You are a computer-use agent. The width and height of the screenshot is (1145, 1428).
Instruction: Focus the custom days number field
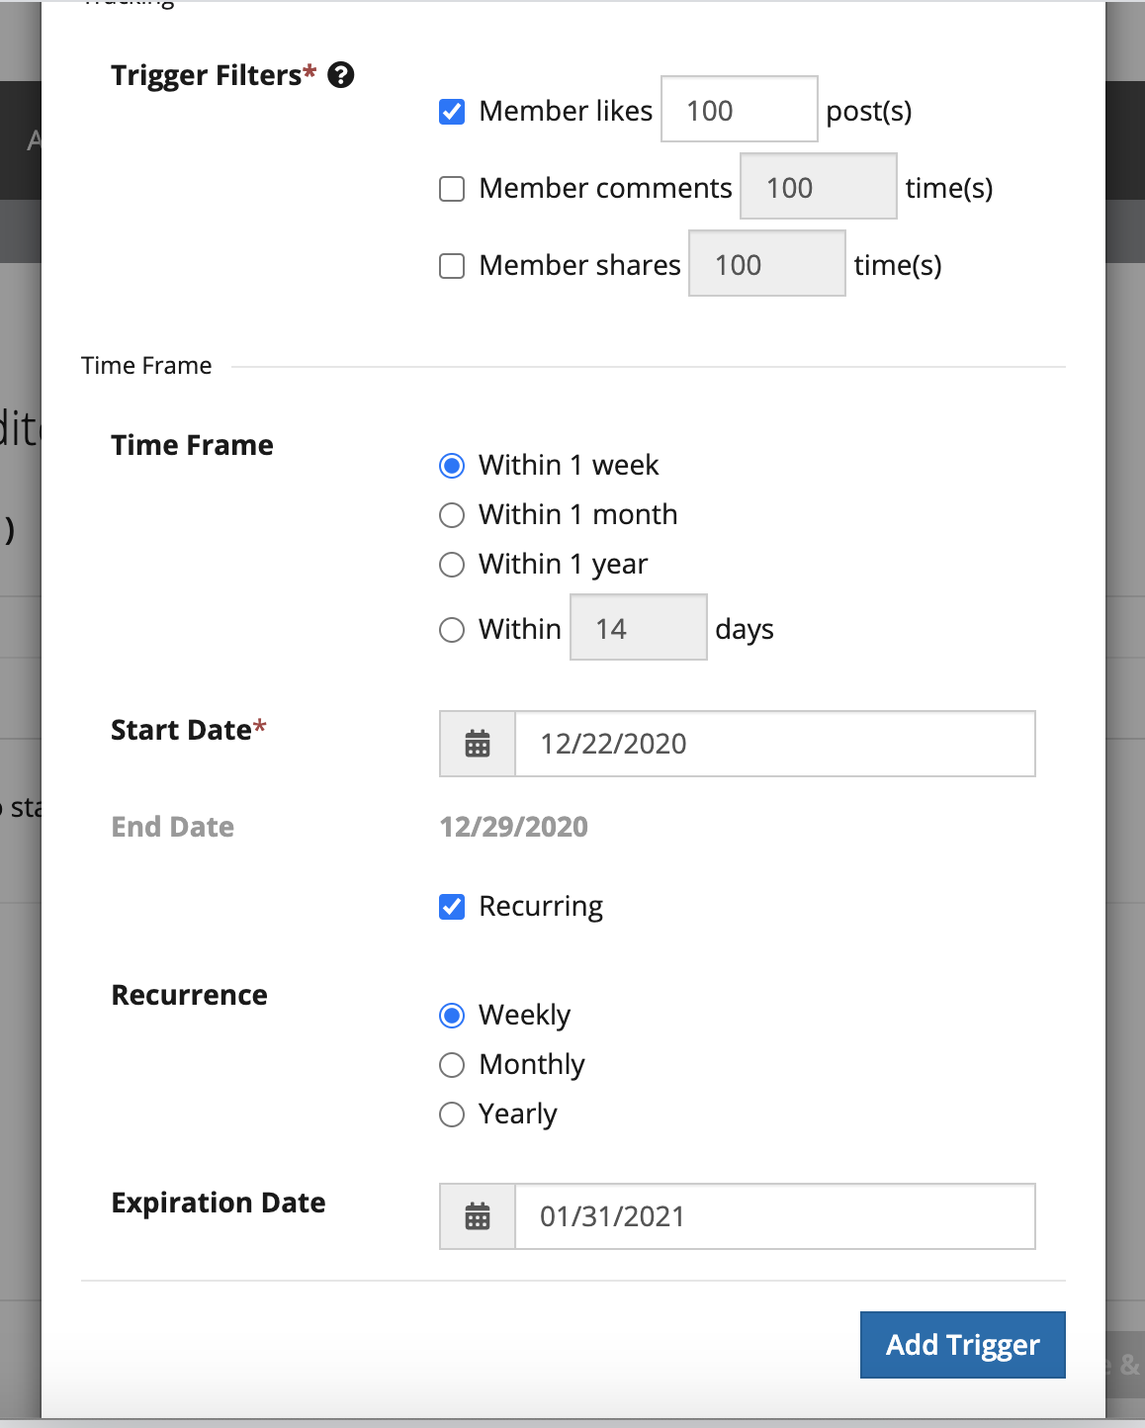coord(639,627)
